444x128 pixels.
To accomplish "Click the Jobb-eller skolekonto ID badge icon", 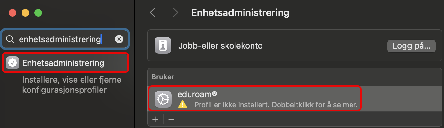I will (163, 46).
